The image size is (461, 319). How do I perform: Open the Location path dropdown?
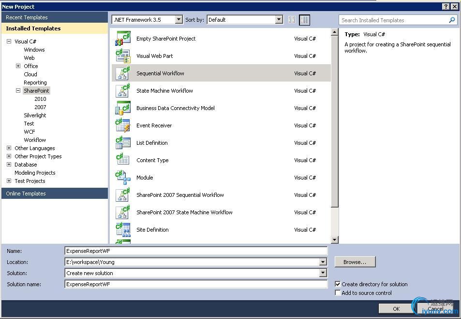click(x=323, y=262)
